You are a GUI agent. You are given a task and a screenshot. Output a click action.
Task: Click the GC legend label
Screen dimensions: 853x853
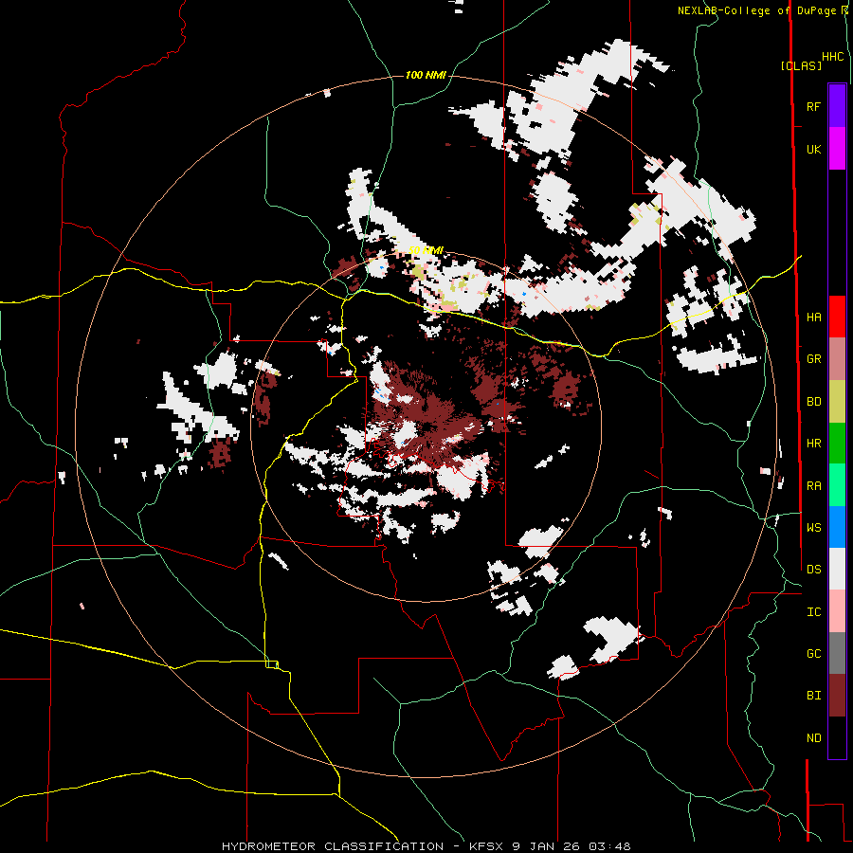(814, 653)
